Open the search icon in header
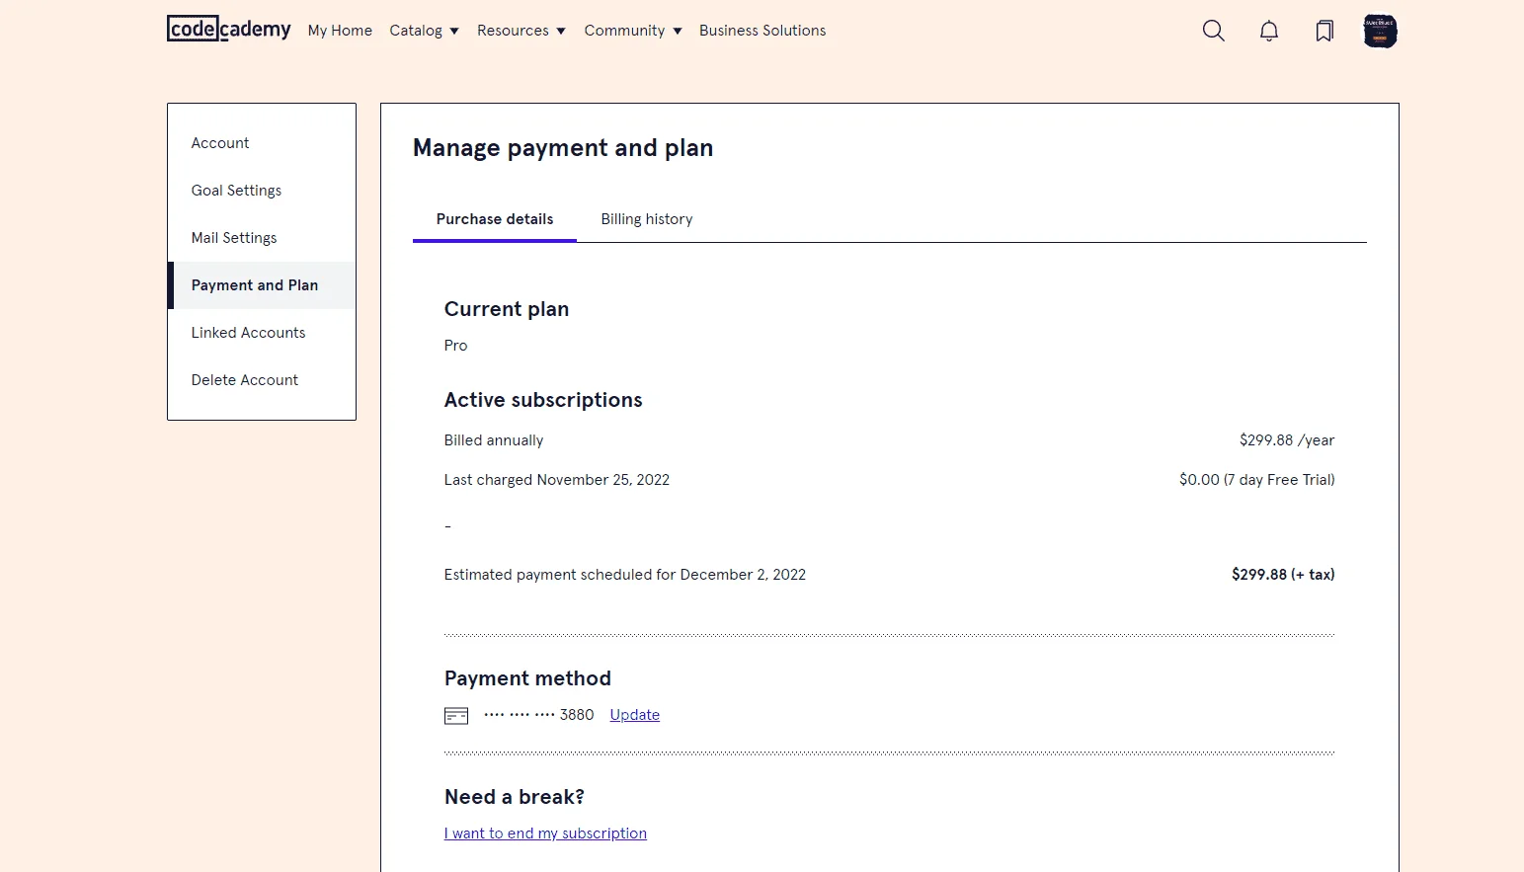 (1214, 31)
